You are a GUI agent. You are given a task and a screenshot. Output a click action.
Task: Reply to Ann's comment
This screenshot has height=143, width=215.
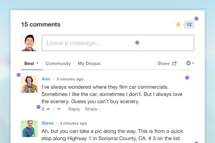pyautogui.click(x=74, y=109)
